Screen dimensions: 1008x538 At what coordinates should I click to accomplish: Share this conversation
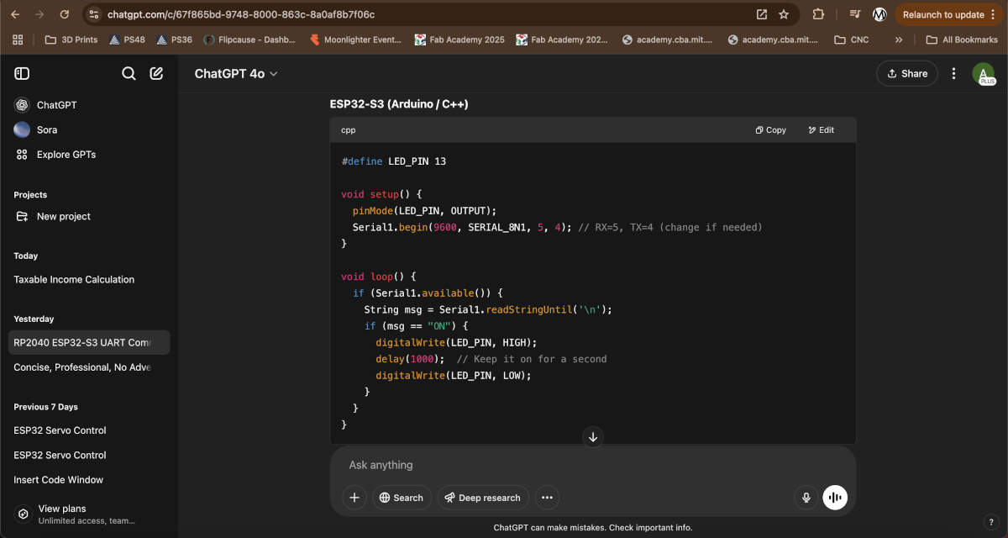click(907, 74)
